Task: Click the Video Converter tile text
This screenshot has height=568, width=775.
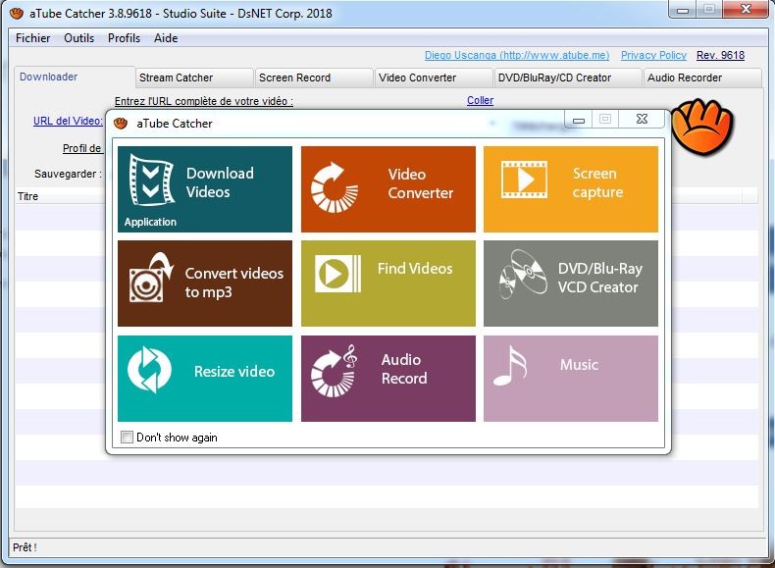Action: coord(420,183)
